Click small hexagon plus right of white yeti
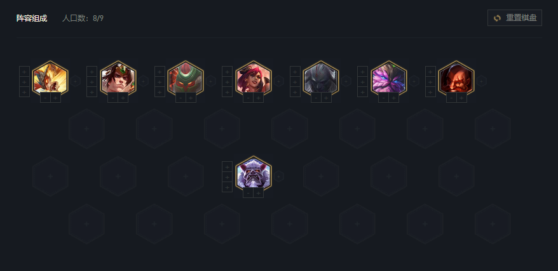The image size is (558, 271). click(x=278, y=176)
